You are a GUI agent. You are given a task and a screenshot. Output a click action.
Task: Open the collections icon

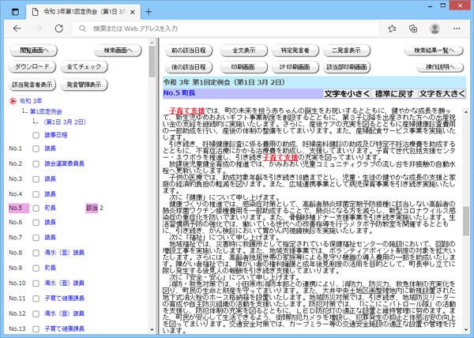point(413,28)
